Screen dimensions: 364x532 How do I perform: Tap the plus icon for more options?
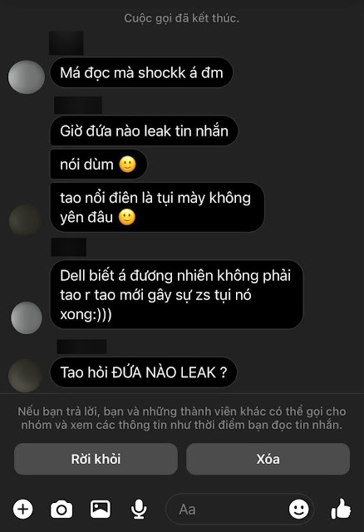point(23,510)
